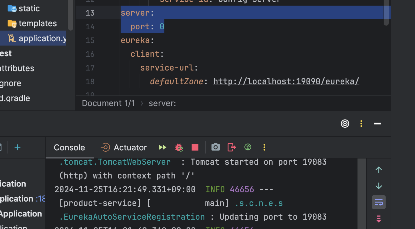Resume program with double-arrow icon

pyautogui.click(x=162, y=147)
